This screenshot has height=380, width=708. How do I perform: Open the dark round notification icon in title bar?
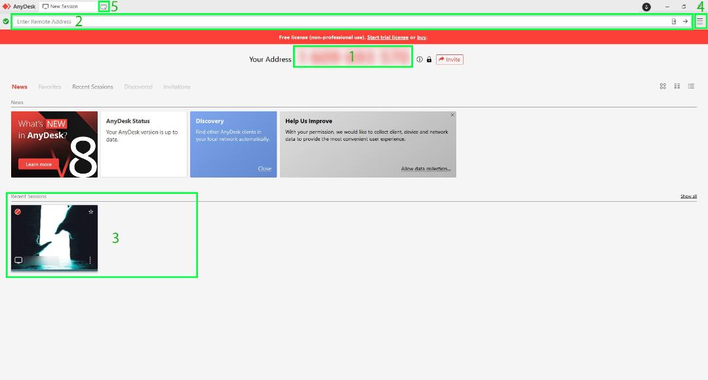646,7
